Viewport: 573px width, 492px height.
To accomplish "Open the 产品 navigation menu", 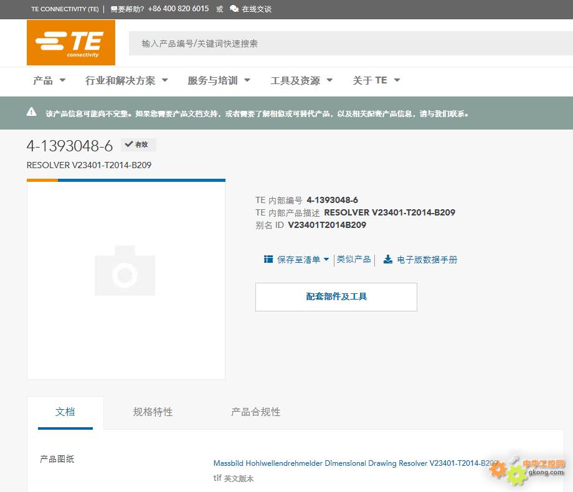I will click(x=43, y=80).
